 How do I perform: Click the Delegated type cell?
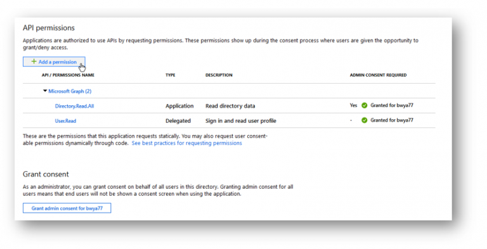click(x=178, y=121)
